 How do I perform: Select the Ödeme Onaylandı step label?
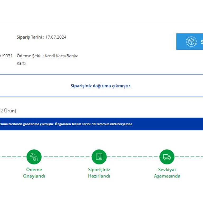[34, 173]
